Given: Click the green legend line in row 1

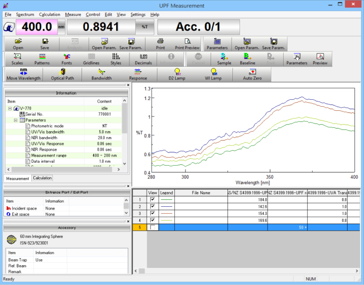Looking at the screenshot, I should [166, 200].
